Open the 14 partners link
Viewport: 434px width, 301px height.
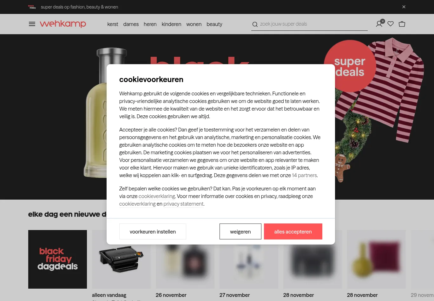(x=304, y=175)
